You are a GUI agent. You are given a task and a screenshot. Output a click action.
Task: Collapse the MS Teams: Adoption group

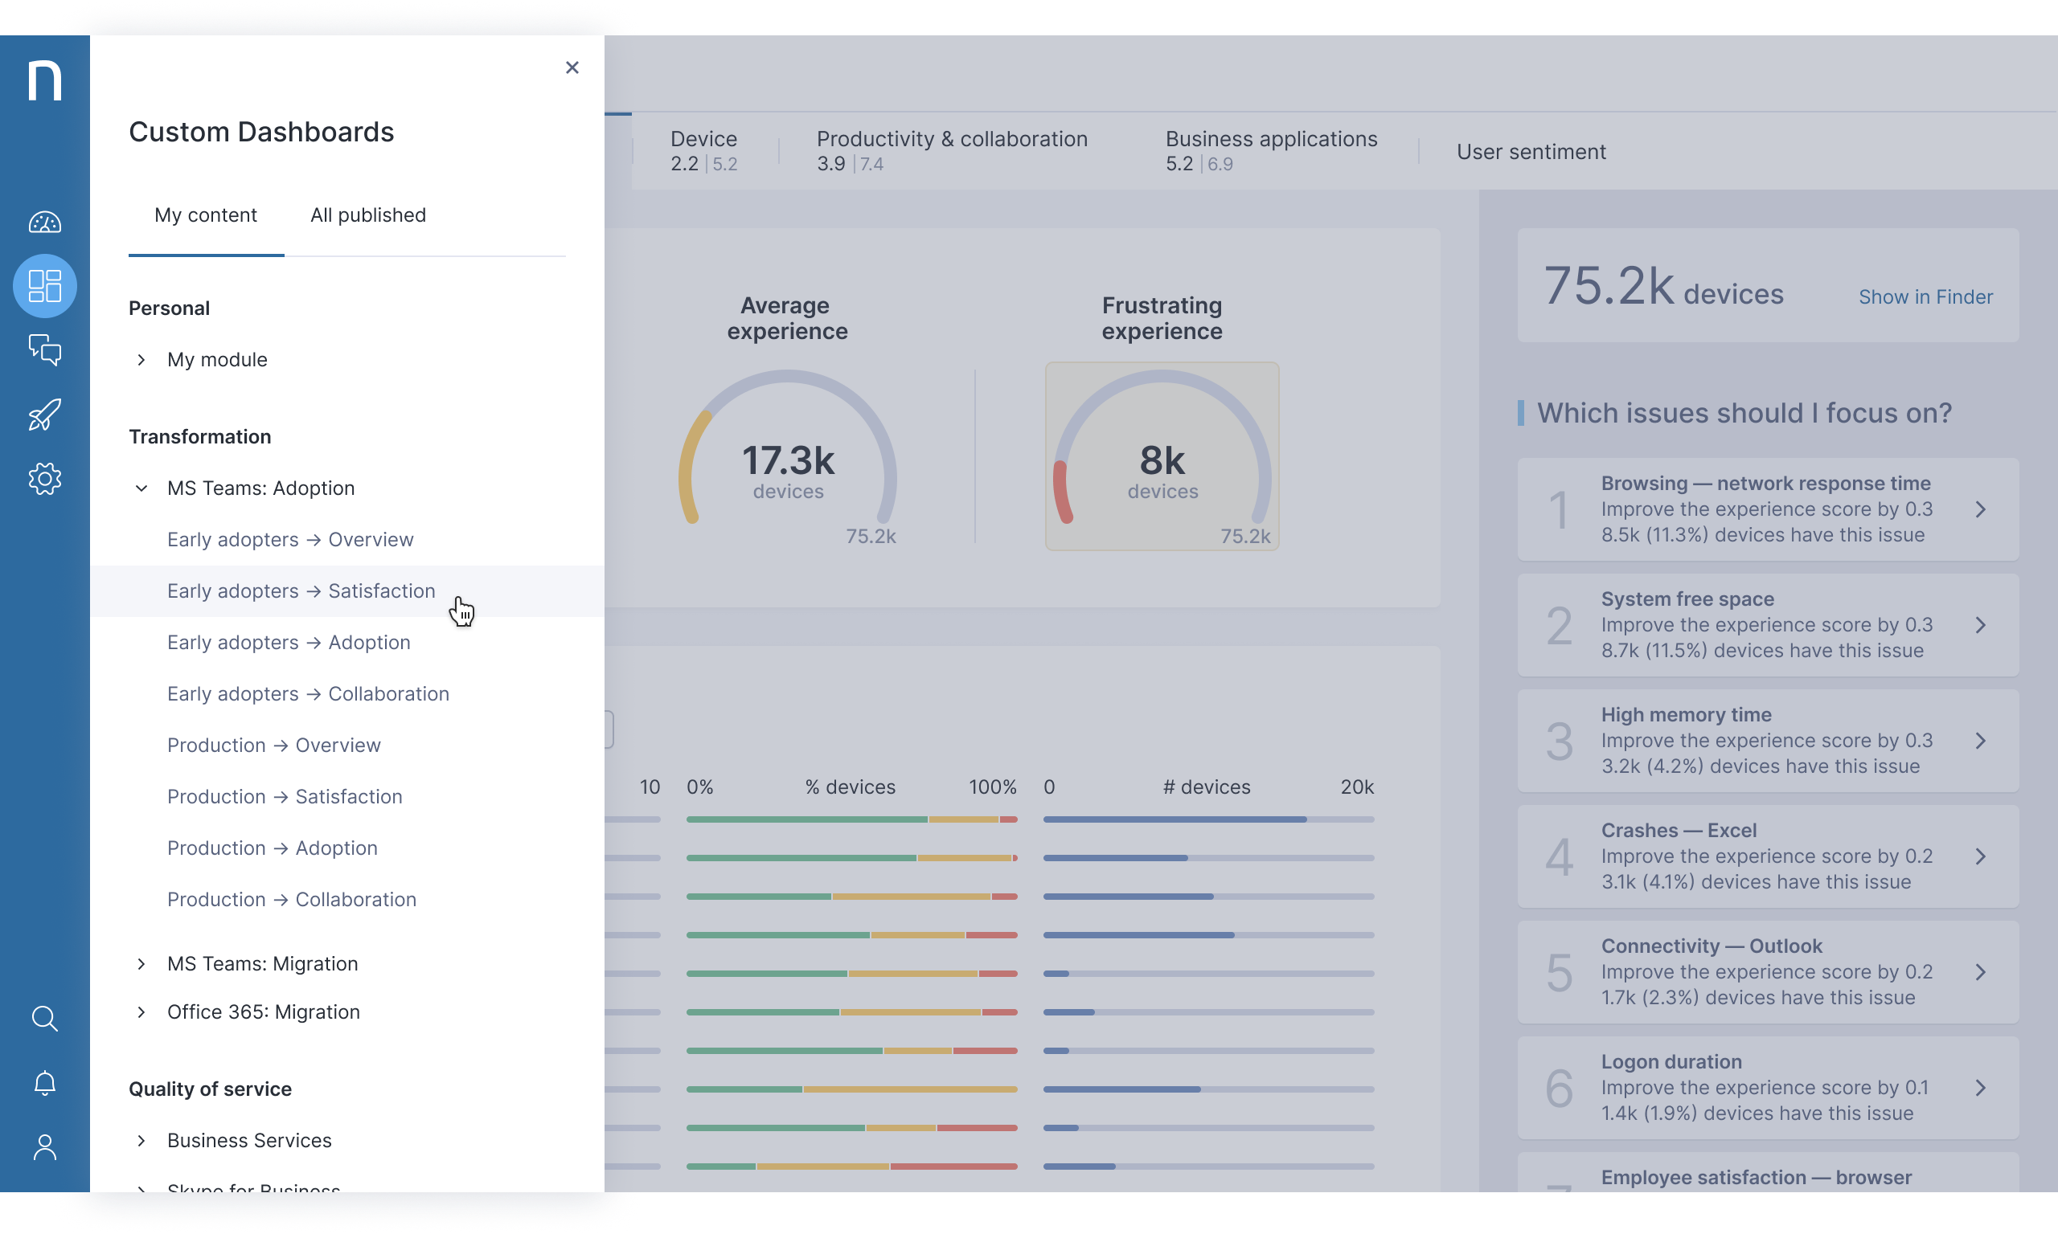[141, 488]
